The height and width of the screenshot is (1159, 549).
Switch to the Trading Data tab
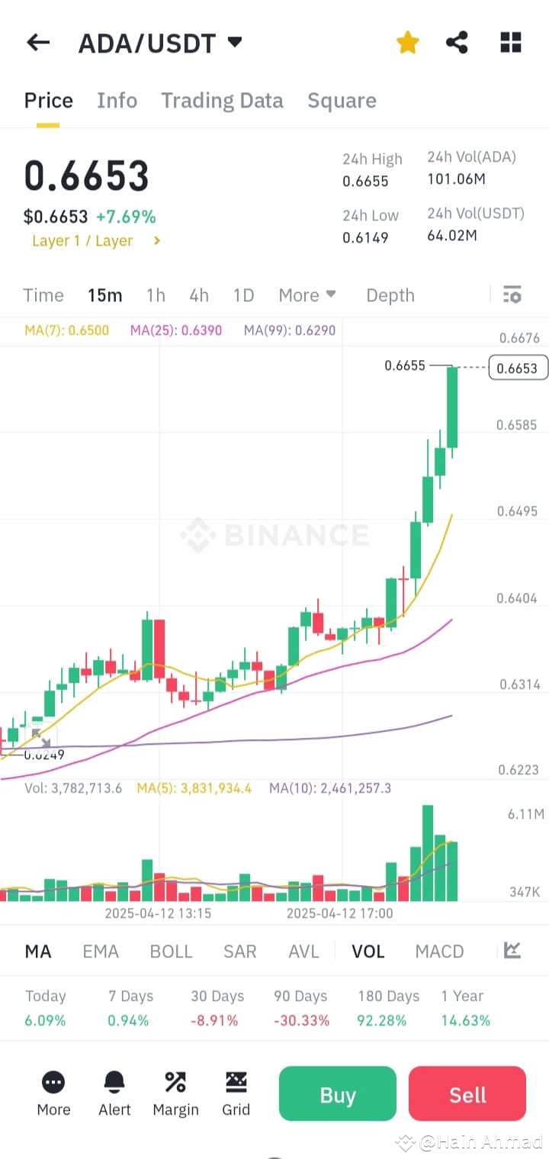tap(222, 100)
